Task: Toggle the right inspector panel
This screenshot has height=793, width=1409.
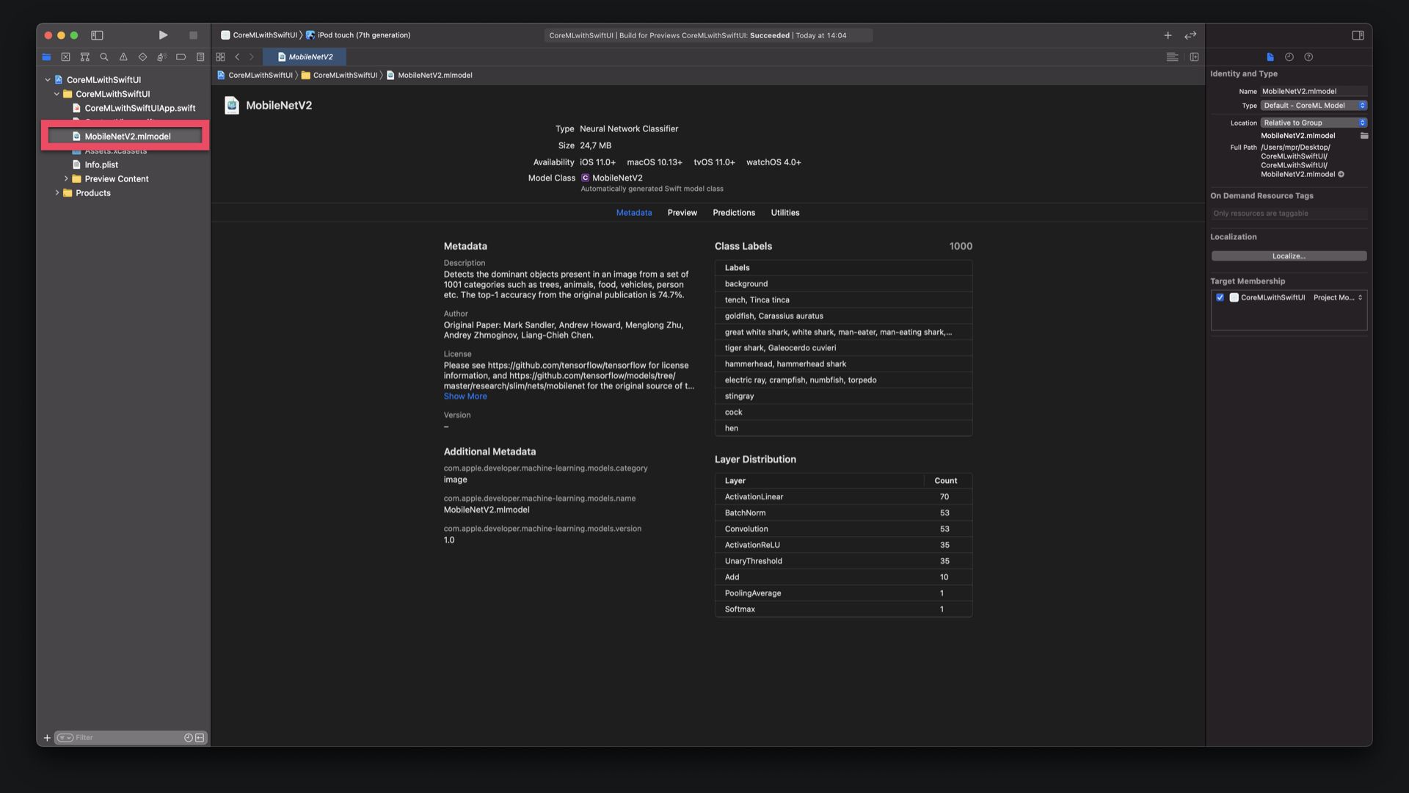Action: pyautogui.click(x=1358, y=35)
